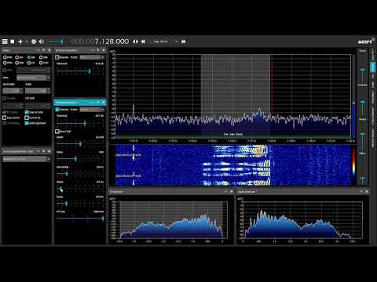Open the dropdown arrow beside the plus icon
This screenshot has width=377, height=282.
(27, 42)
